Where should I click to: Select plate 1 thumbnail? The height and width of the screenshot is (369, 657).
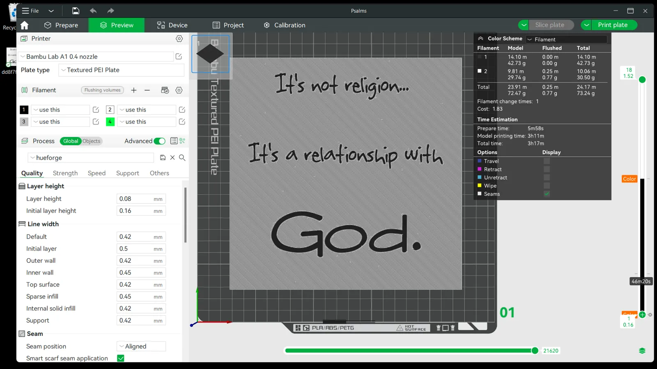210,54
